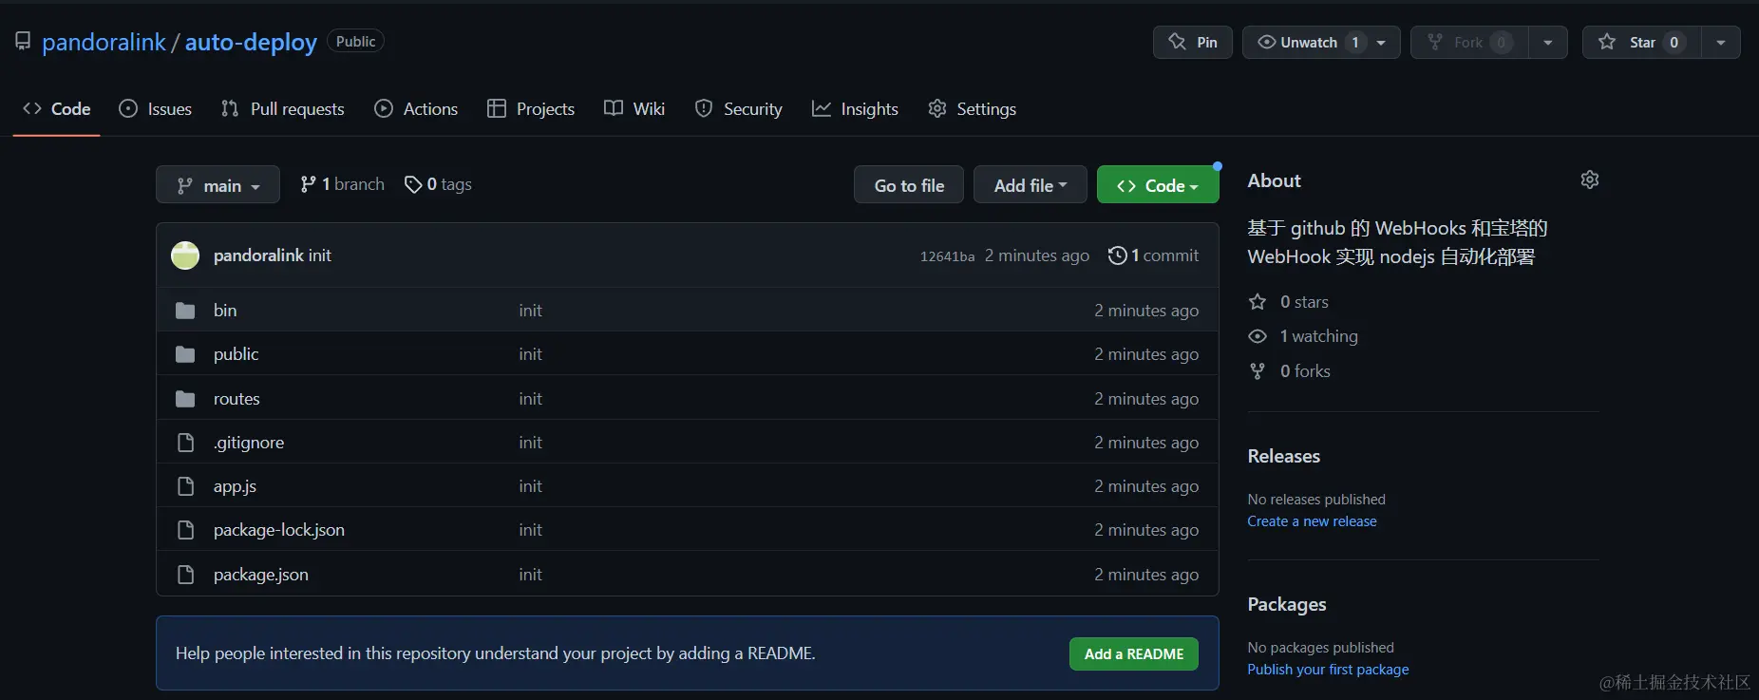1759x700 pixels.
Task: Open the Packages heading link
Action: point(1287,604)
